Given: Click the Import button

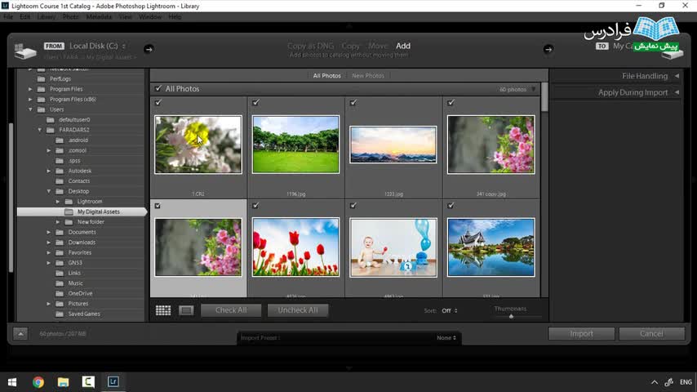Looking at the screenshot, I should click(x=581, y=334).
